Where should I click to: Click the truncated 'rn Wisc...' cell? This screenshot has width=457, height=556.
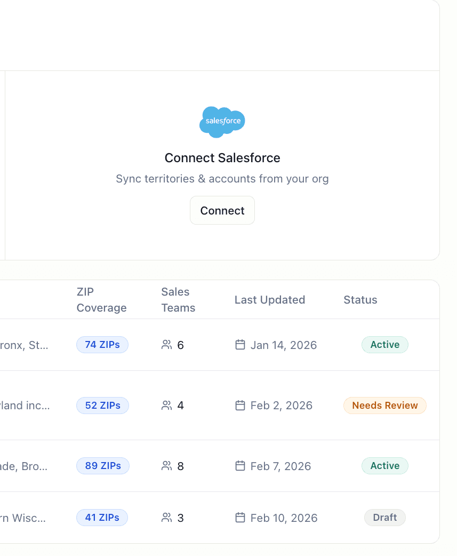click(x=23, y=518)
